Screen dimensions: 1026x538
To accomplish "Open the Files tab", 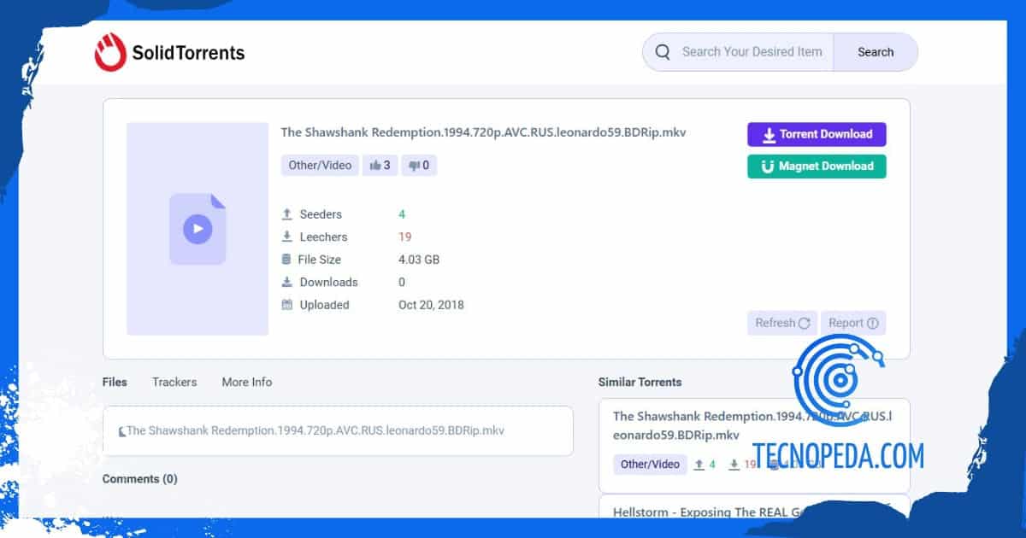I will 115,382.
